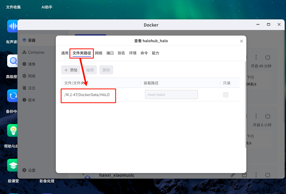Switch to the 环境 tab
Screen dimensions: 286x194
pos(133,53)
